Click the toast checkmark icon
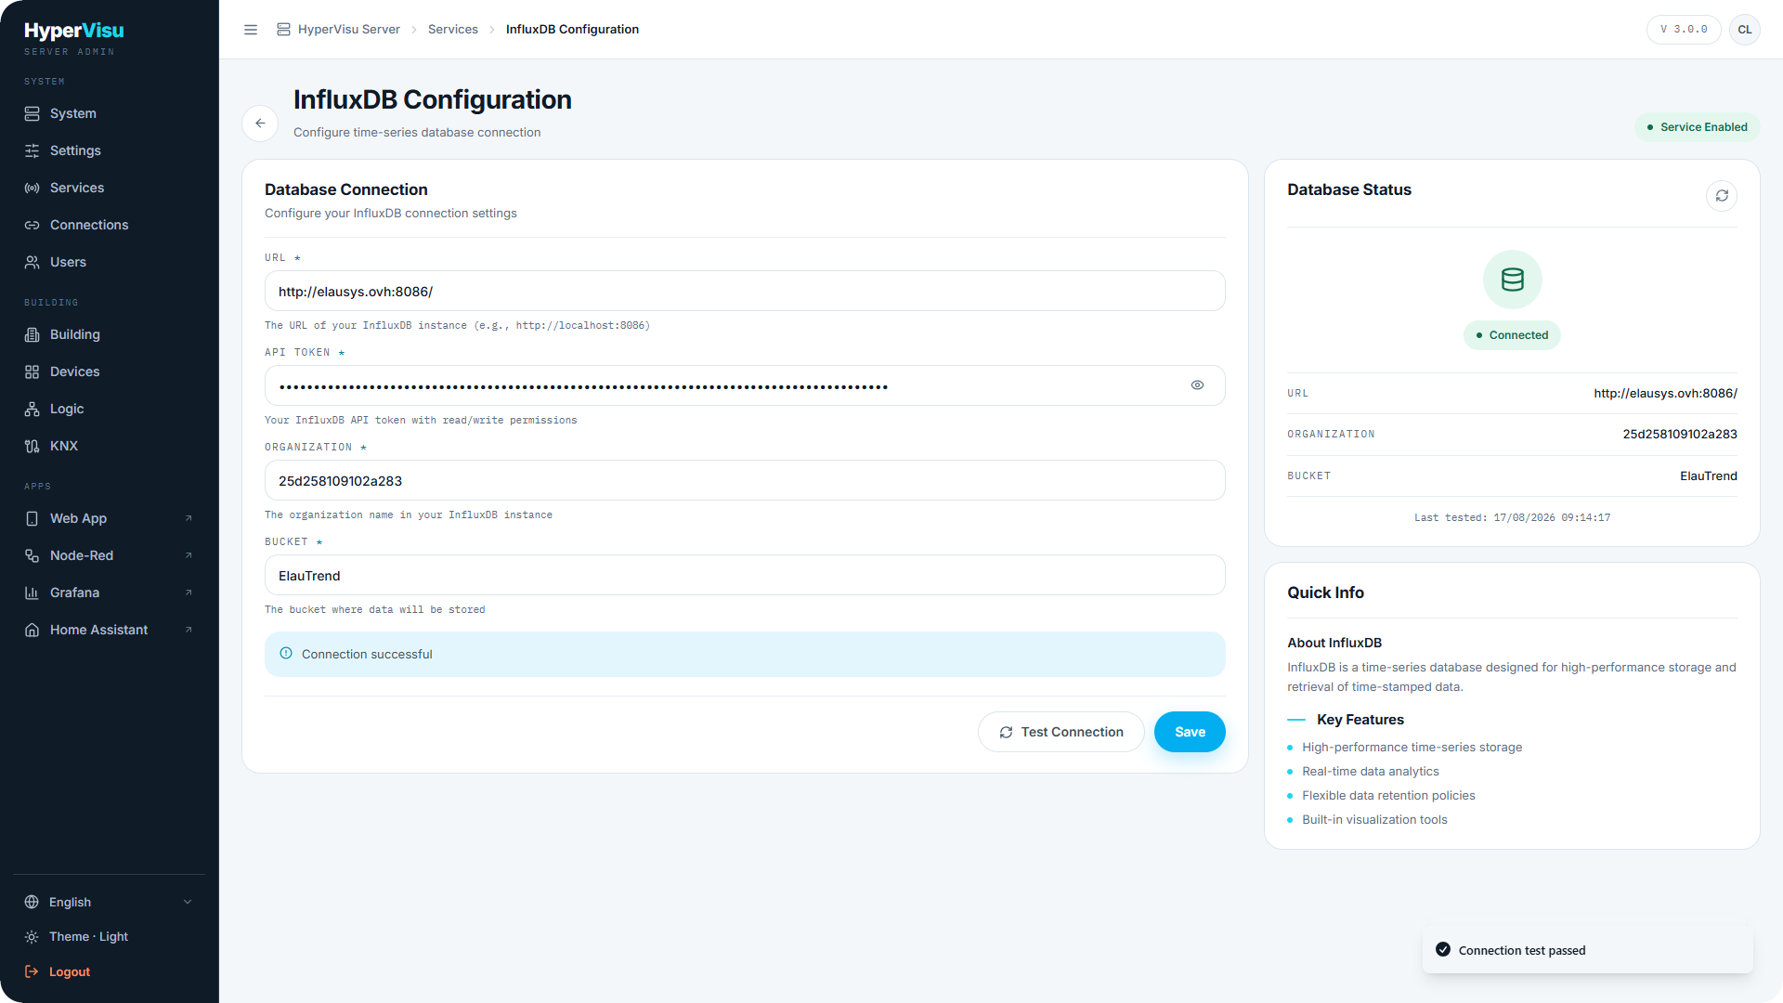Image resolution: width=1783 pixels, height=1003 pixels. pyautogui.click(x=1443, y=950)
